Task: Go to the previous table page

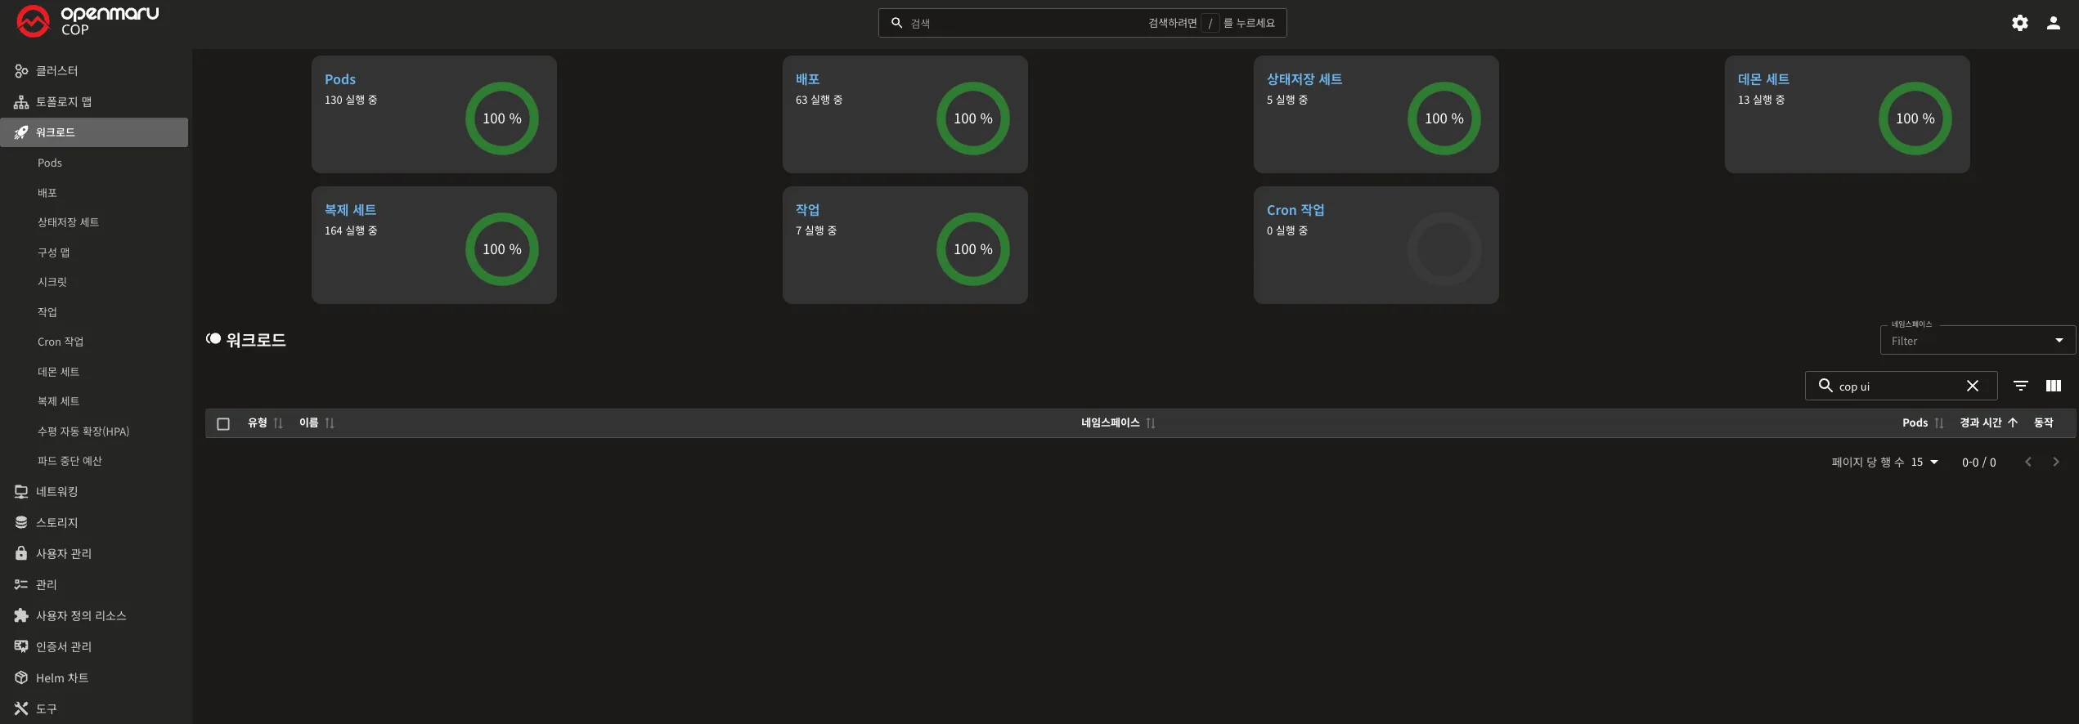Action: [2027, 462]
